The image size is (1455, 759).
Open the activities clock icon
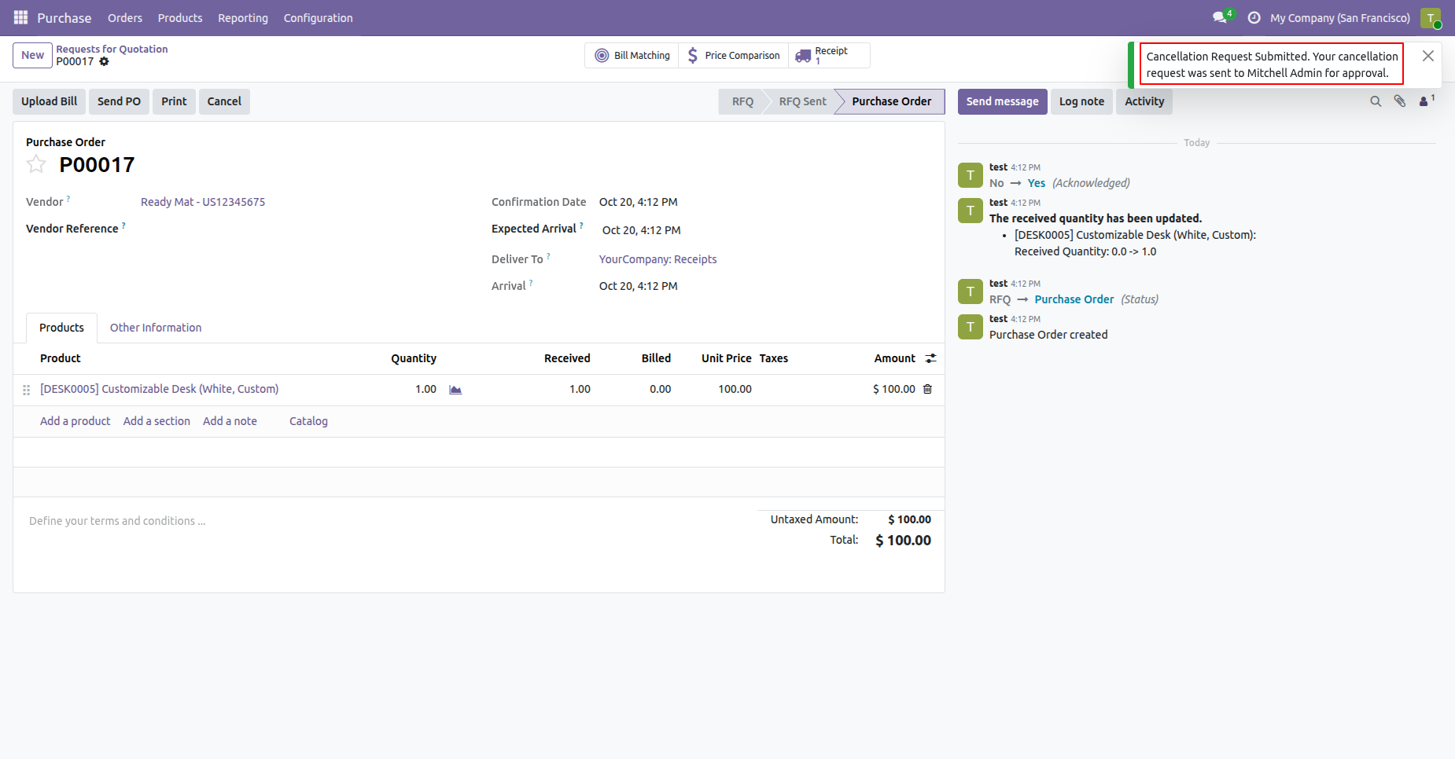[x=1254, y=17]
